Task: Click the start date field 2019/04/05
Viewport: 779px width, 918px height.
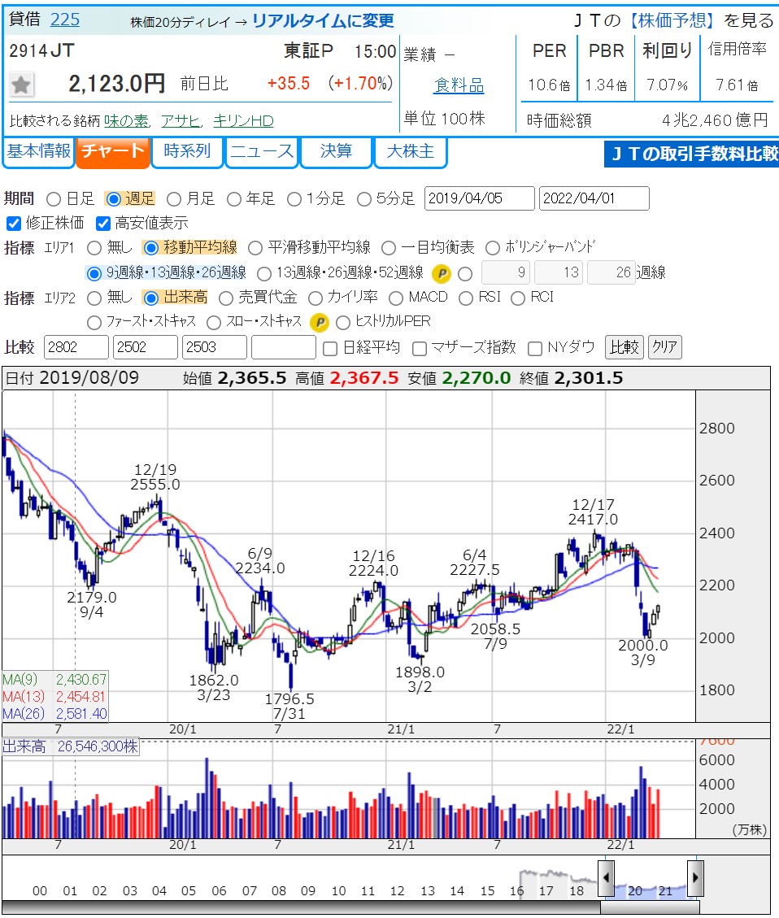Action: [479, 198]
